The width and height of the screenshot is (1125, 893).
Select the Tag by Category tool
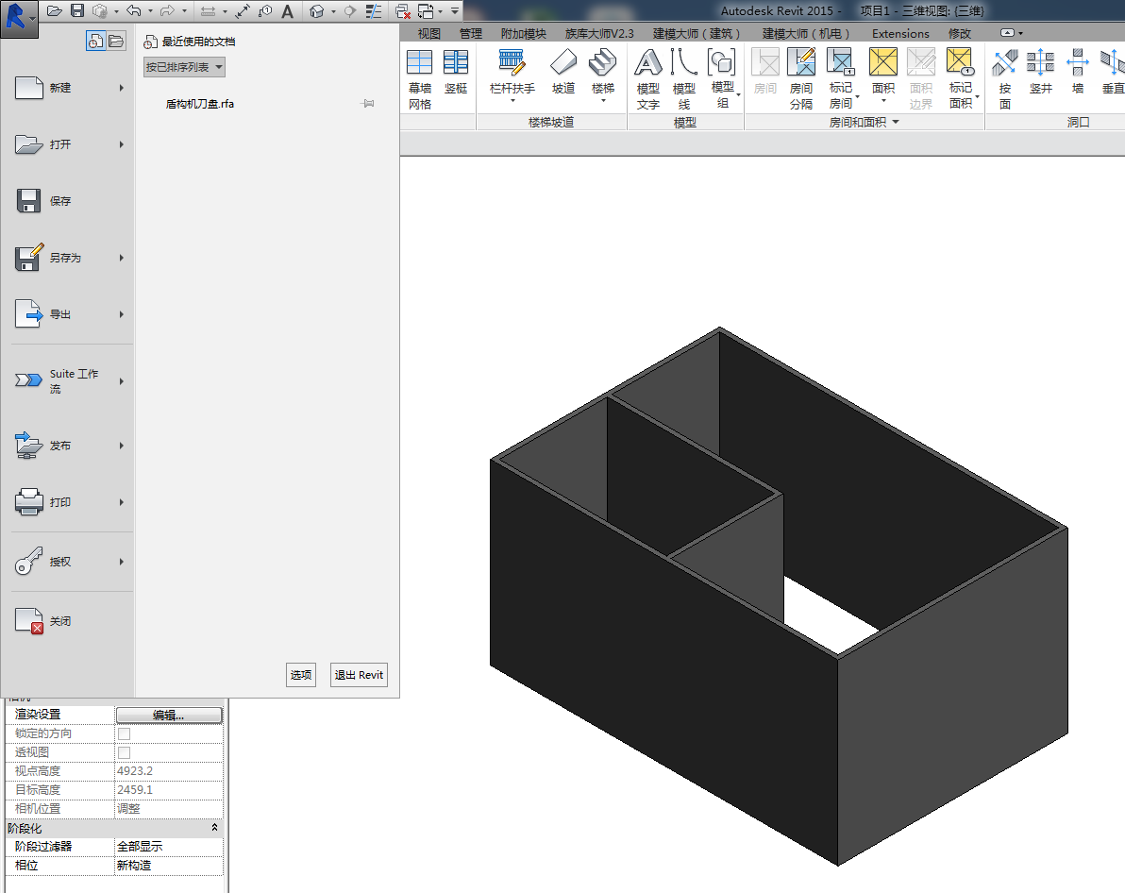pyautogui.click(x=265, y=10)
